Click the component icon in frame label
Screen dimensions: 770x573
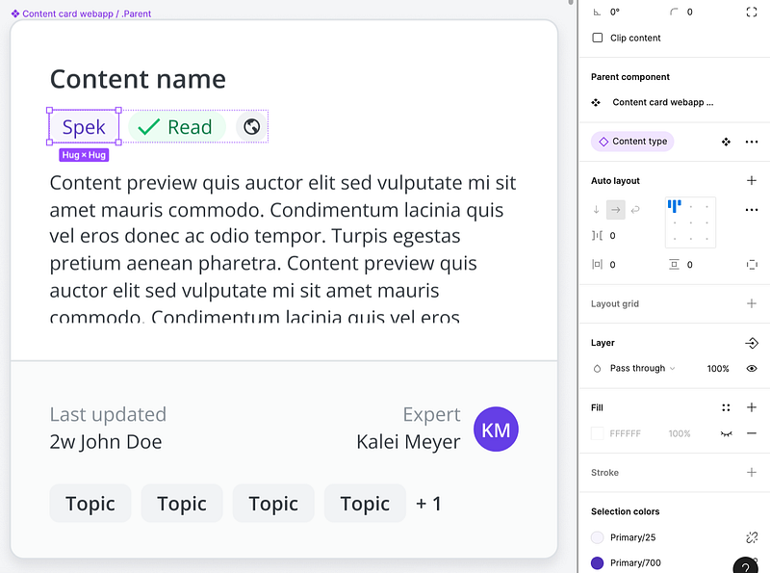[15, 13]
